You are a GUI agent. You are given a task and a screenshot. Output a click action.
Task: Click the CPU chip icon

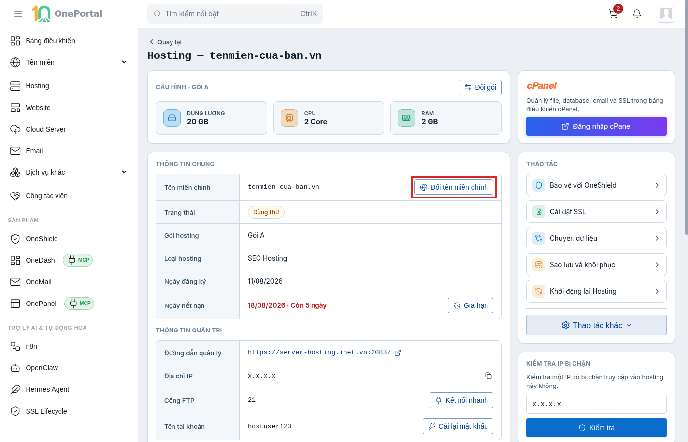coord(289,118)
